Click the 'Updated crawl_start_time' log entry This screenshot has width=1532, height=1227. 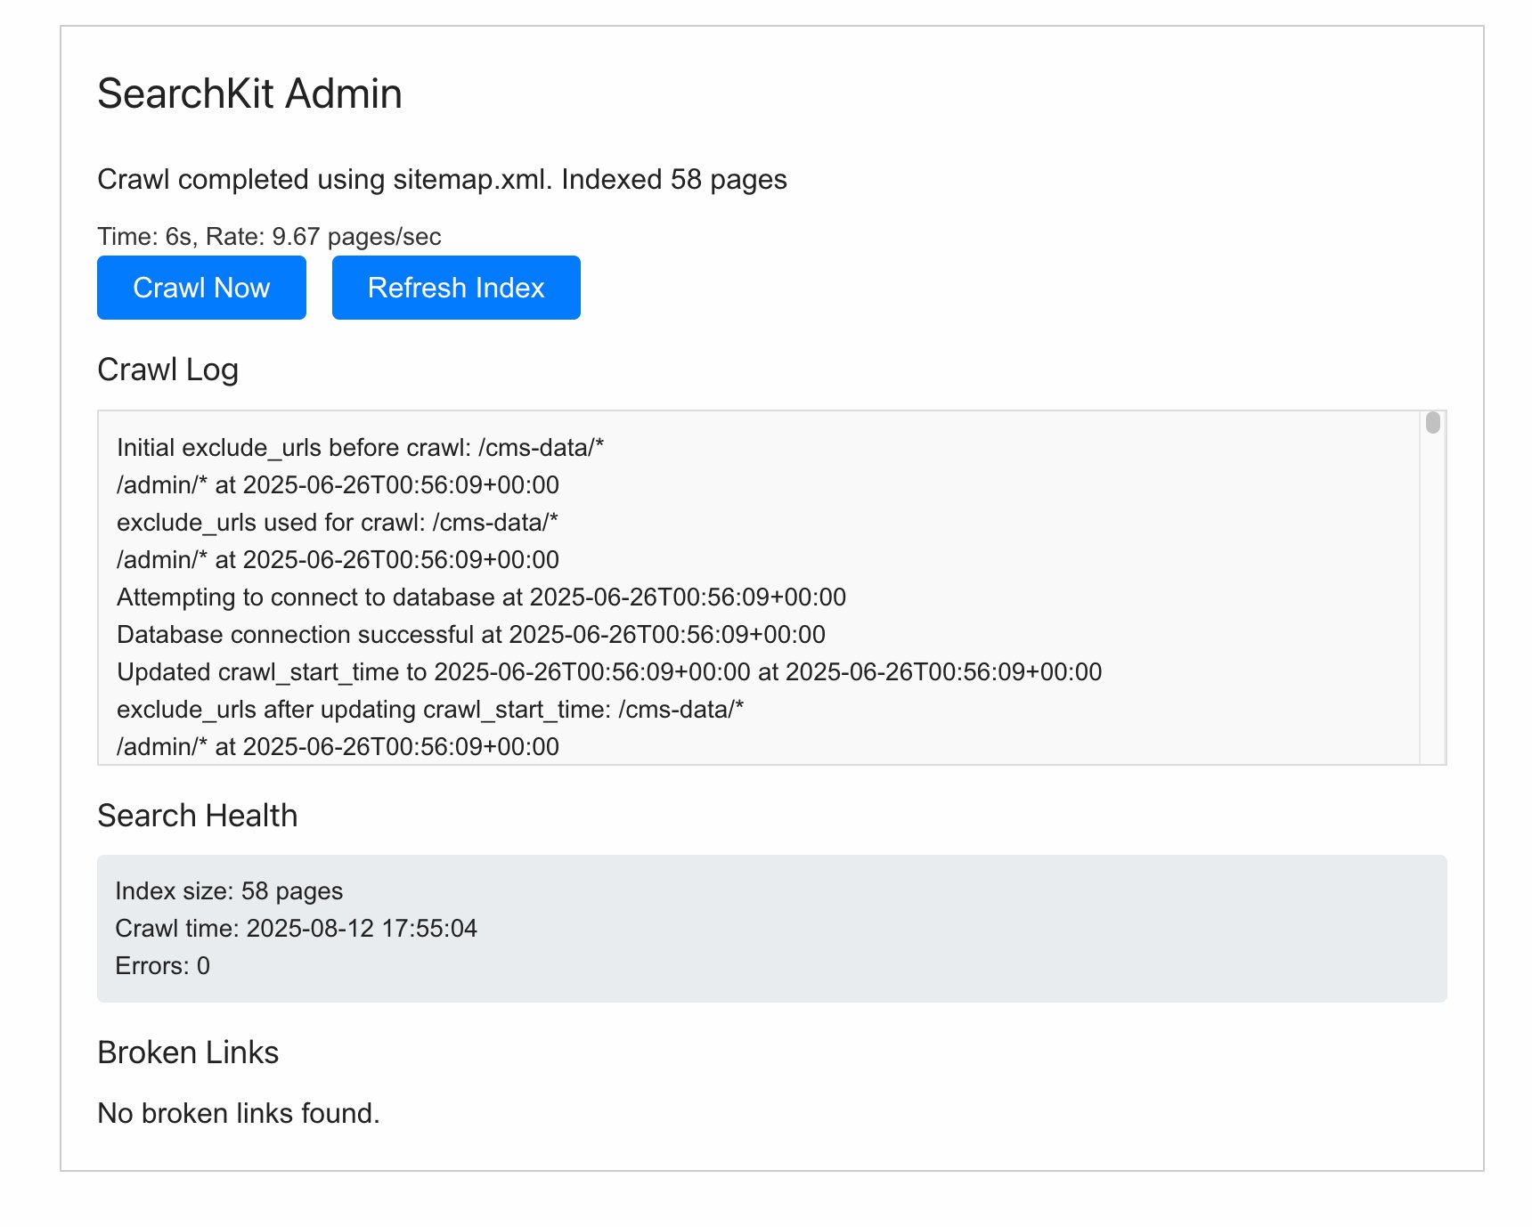[609, 671]
